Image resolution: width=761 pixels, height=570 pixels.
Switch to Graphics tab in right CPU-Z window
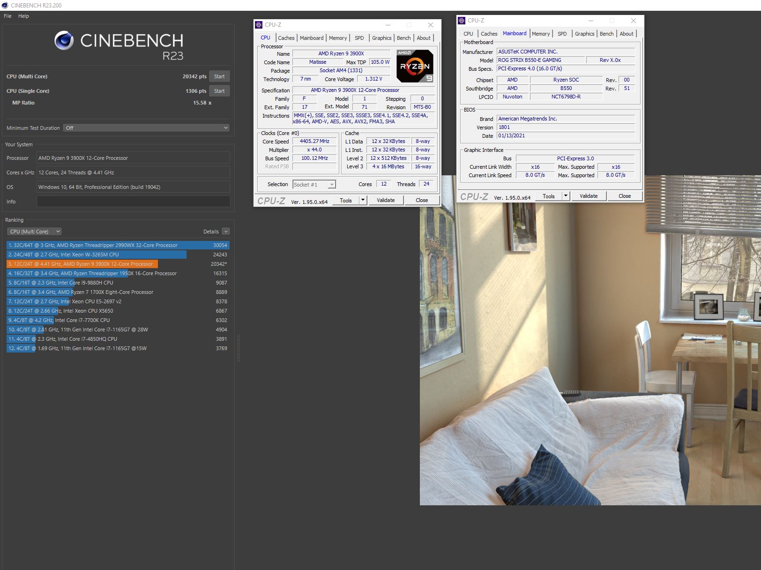tap(585, 34)
